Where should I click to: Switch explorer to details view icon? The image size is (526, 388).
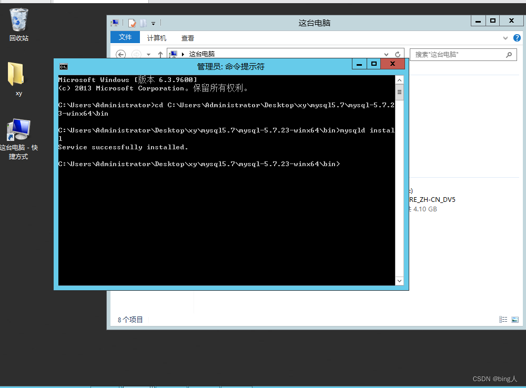pyautogui.click(x=503, y=320)
